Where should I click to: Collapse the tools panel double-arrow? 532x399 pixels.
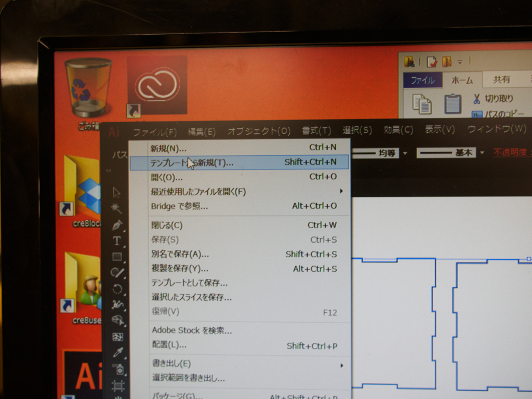pyautogui.click(x=109, y=170)
